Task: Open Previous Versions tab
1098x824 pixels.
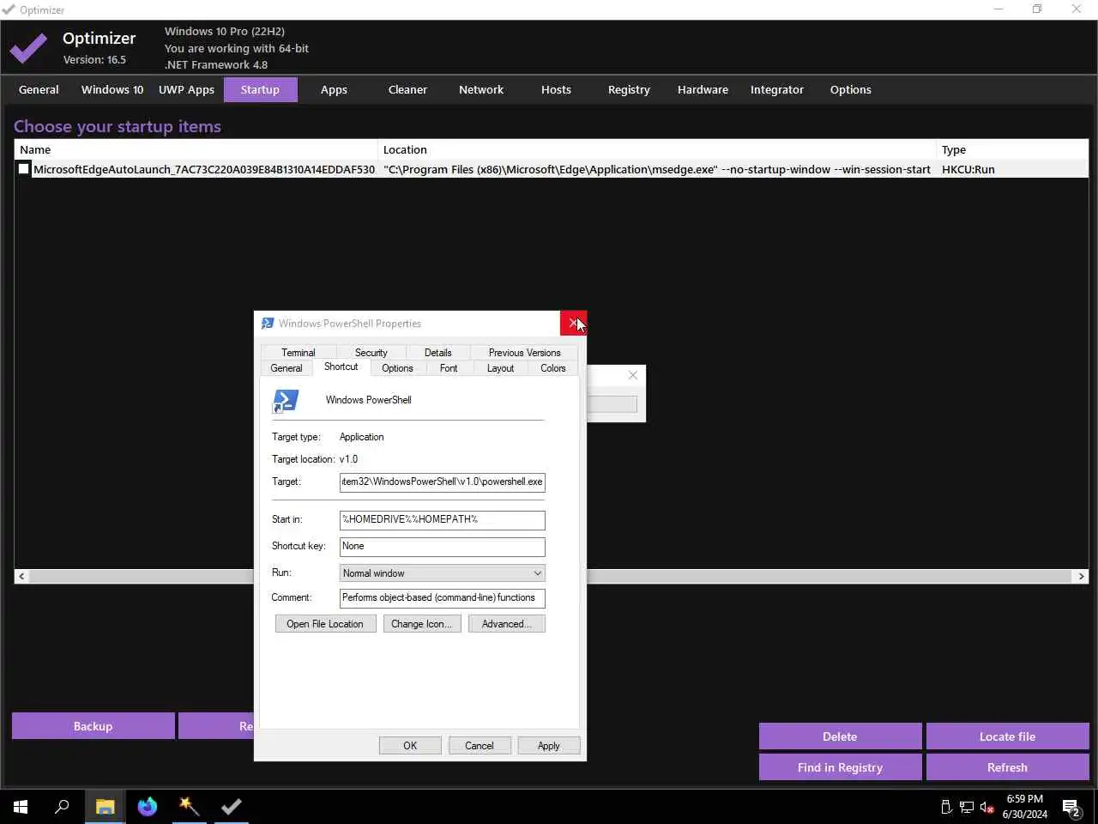Action: (x=524, y=353)
